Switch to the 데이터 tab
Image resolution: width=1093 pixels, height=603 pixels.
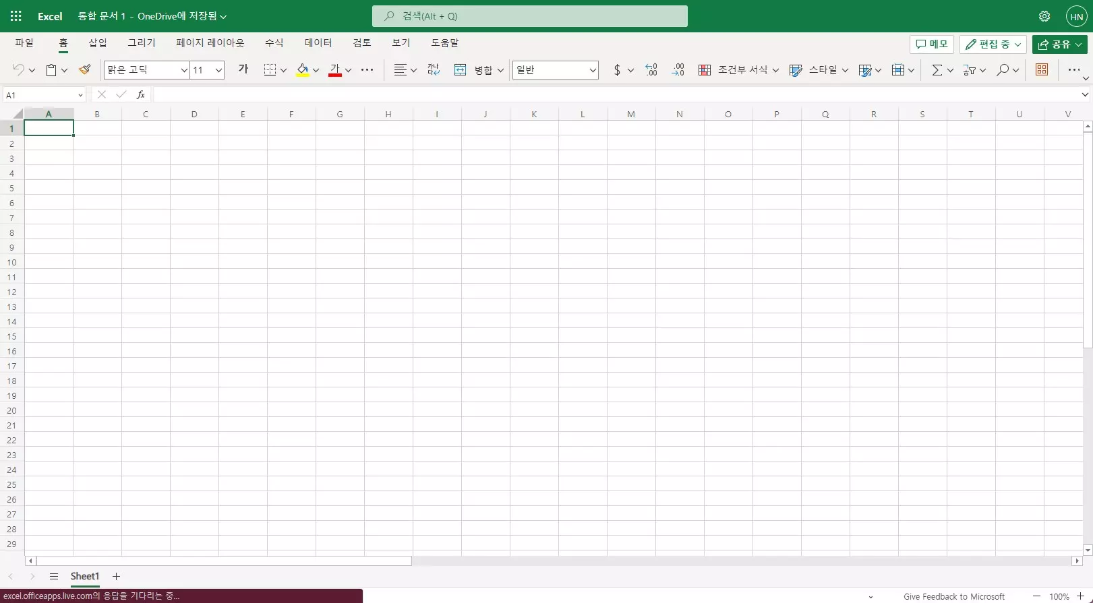[x=318, y=43]
